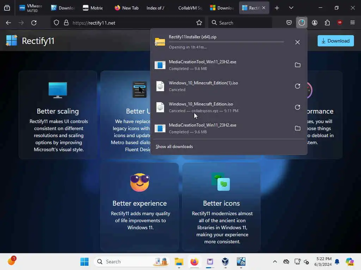Click the download progress bar

[x=226, y=42]
